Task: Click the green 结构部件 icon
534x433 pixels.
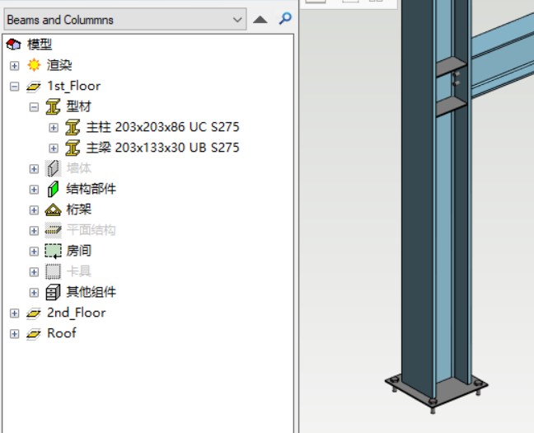Action: click(53, 189)
